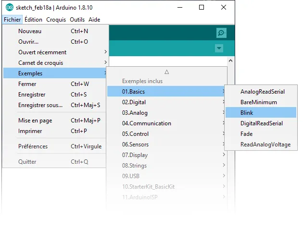
Task: Select Ouvrir... menu entry
Action: [55, 42]
